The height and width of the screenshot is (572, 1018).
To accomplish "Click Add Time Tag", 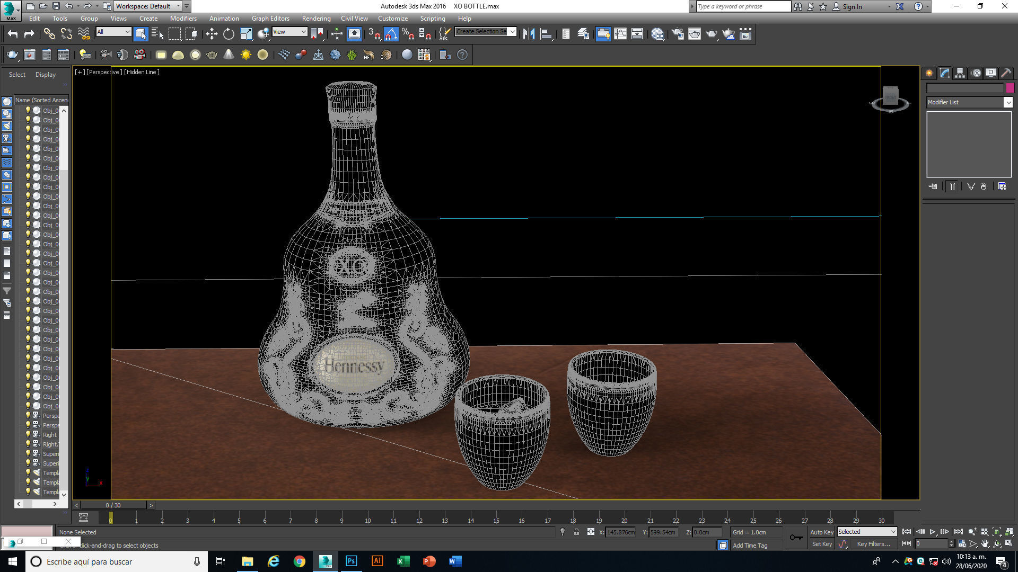I will (750, 546).
